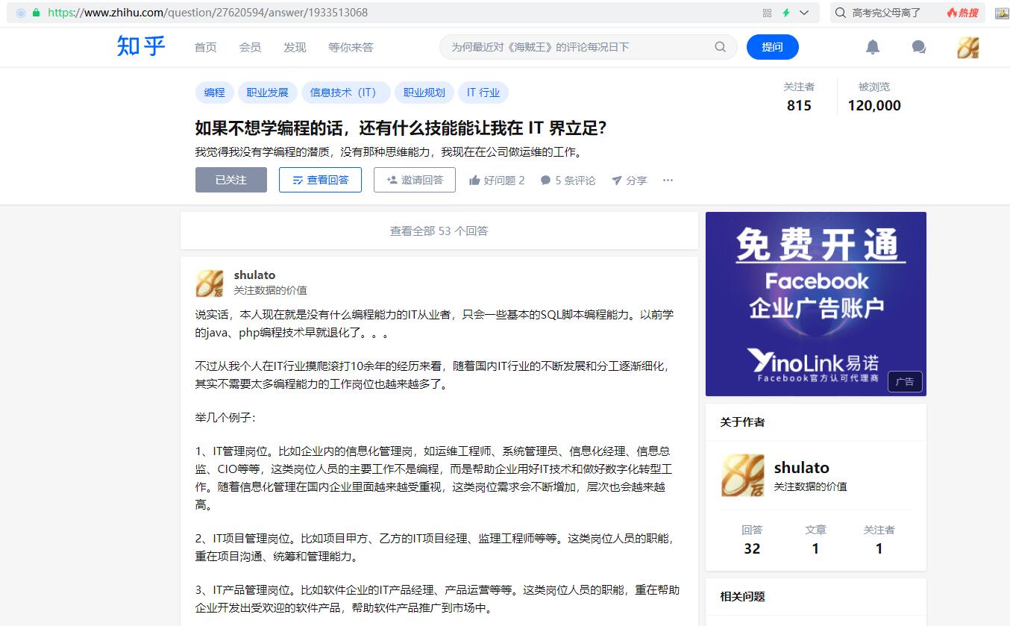This screenshot has width=1010, height=626.
Task: Click the 查看回答 button
Action: [320, 180]
